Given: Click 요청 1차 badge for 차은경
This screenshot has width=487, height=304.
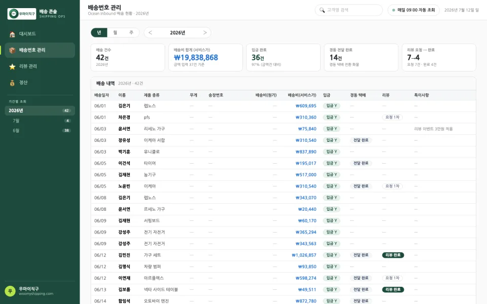Looking at the screenshot, I should click(392, 117).
